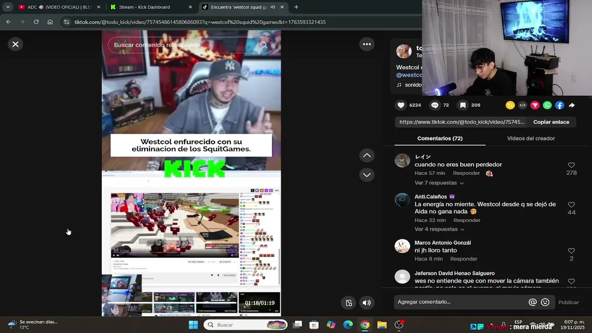Open Task View from the taskbar
The width and height of the screenshot is (592, 333).
(297, 325)
